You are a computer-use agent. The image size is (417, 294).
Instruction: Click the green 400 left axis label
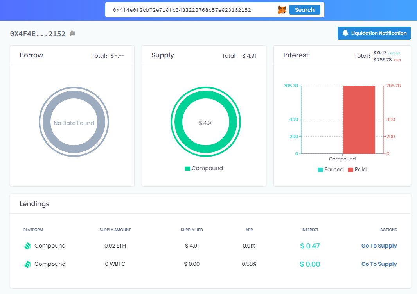coord(294,119)
